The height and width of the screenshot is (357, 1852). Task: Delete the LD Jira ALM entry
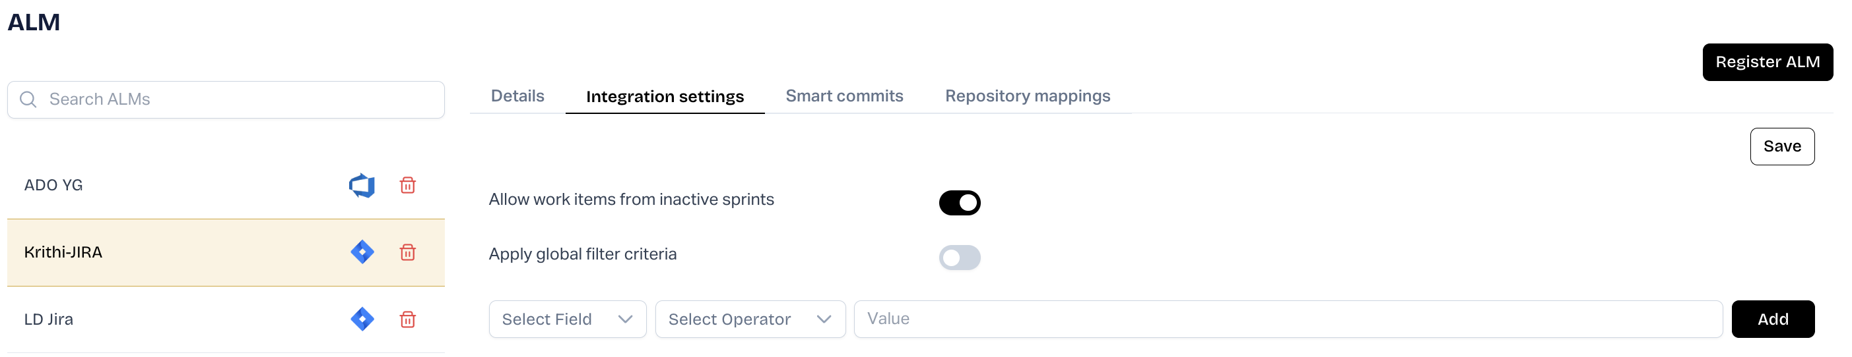[408, 319]
